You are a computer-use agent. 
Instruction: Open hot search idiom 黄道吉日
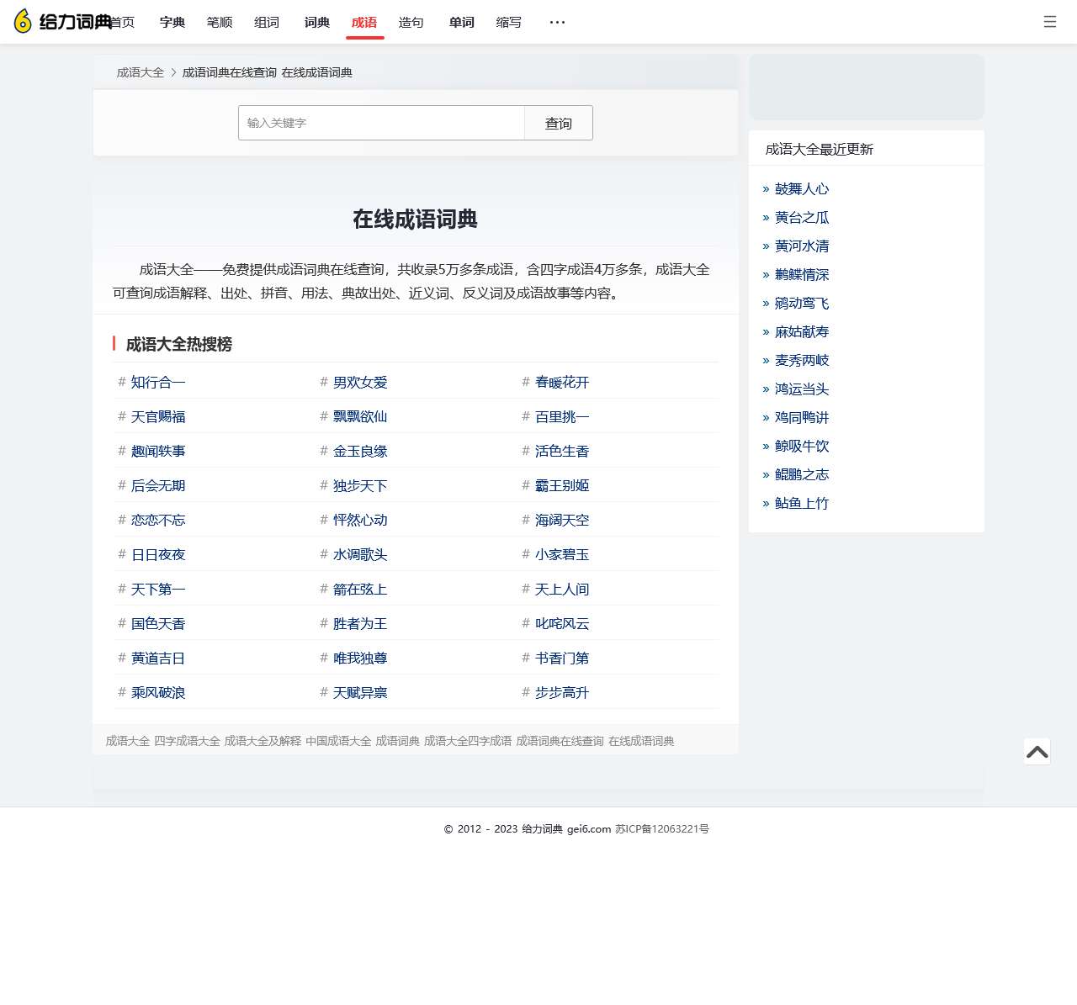click(158, 658)
